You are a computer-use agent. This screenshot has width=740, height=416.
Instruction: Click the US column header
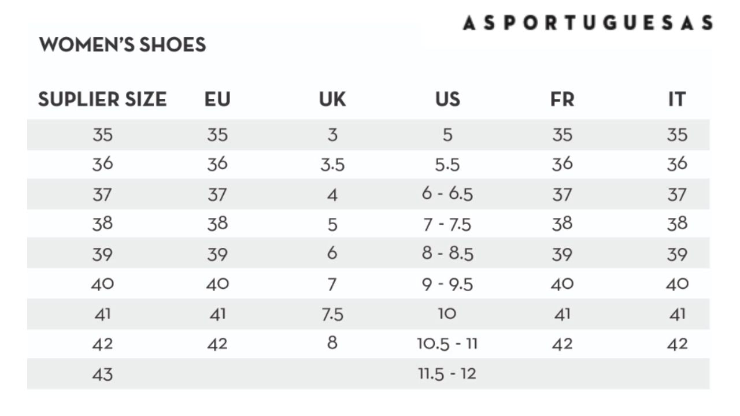[x=447, y=99]
